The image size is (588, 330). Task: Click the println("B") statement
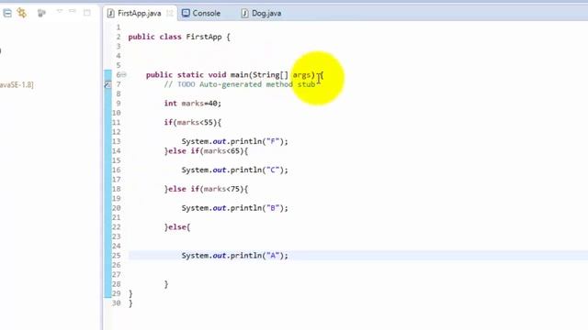point(235,208)
